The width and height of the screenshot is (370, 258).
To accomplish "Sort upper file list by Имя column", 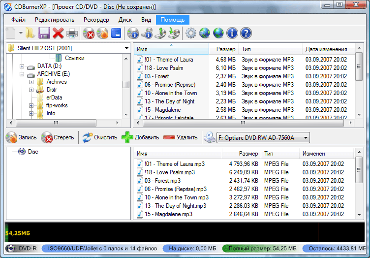I will pyautogui.click(x=171, y=49).
